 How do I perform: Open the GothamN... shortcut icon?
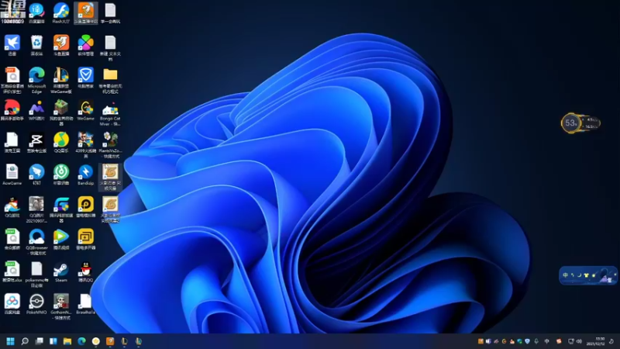click(x=61, y=306)
